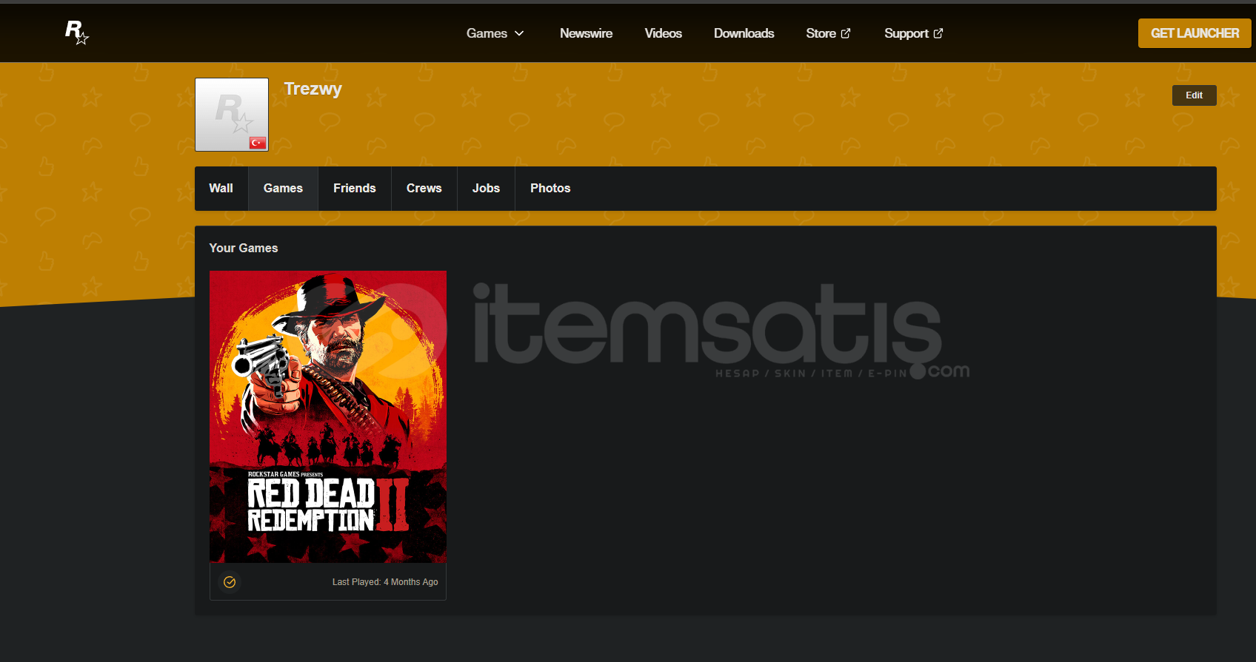Screen dimensions: 1256x662
Task: Open the Support external link
Action: (913, 33)
